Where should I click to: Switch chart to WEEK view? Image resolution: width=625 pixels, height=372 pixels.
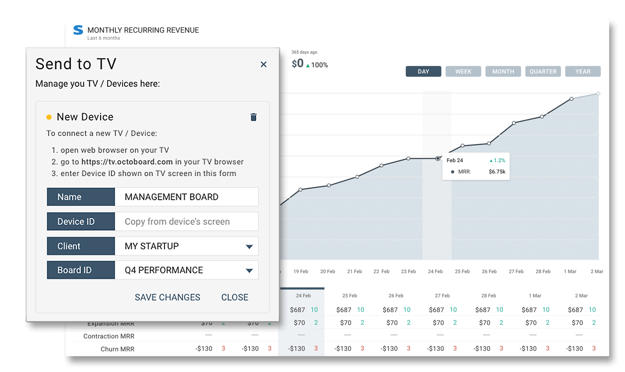click(463, 72)
